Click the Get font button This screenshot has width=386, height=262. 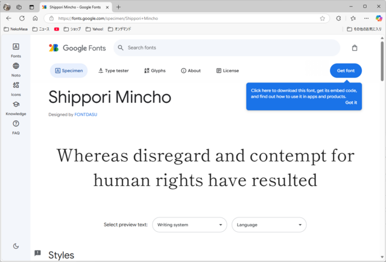[x=346, y=70]
